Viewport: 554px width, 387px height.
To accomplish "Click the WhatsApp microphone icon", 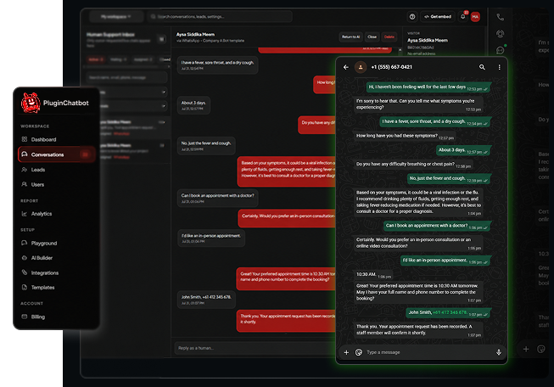I will pyautogui.click(x=499, y=352).
